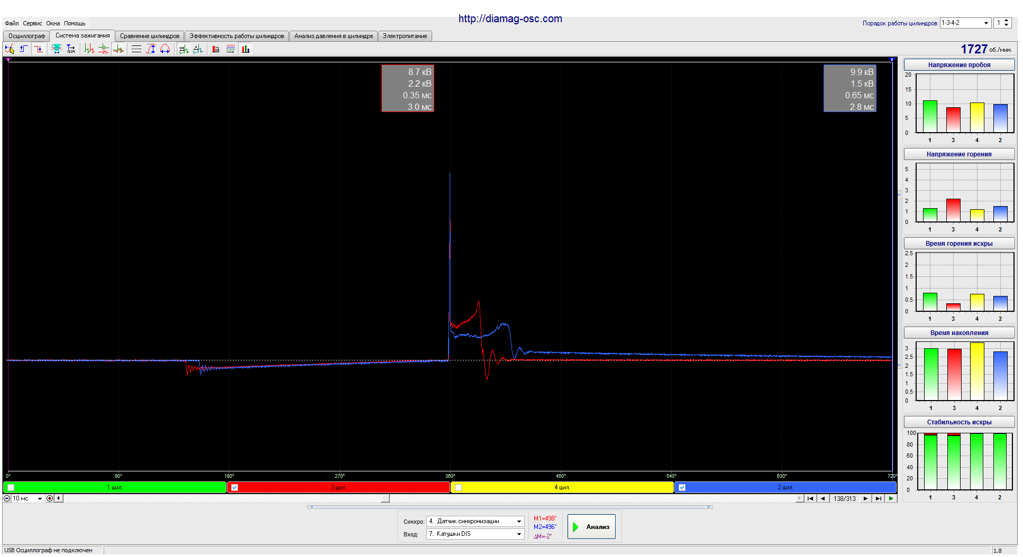Click the degree angle measurement icon

tap(198, 49)
